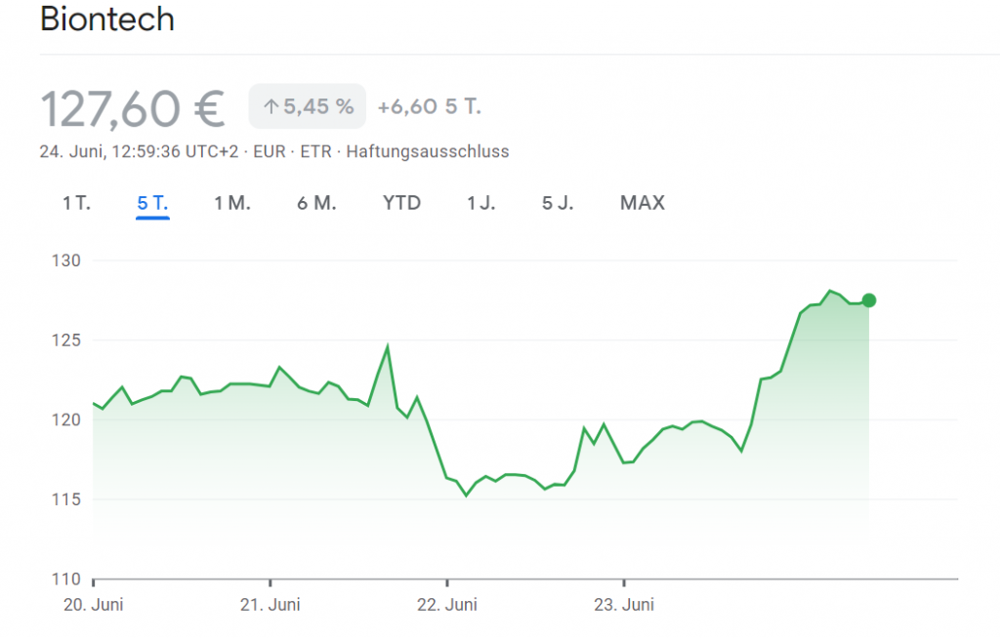Screen dimensions: 1000x638
Task: Click the Biontech title
Action: click(x=107, y=20)
